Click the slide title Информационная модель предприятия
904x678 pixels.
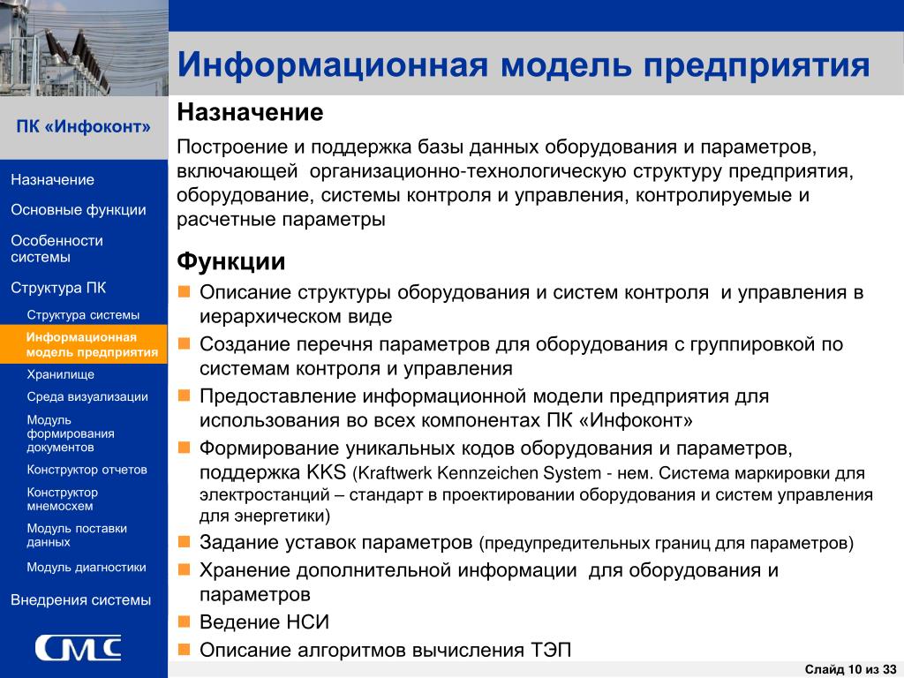click(x=524, y=64)
